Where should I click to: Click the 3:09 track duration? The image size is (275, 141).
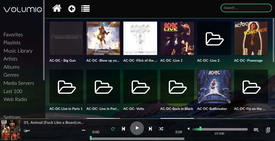pyautogui.click(x=179, y=132)
